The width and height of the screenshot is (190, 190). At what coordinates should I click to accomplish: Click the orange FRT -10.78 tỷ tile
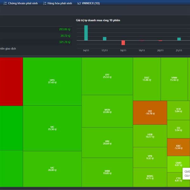150,112
